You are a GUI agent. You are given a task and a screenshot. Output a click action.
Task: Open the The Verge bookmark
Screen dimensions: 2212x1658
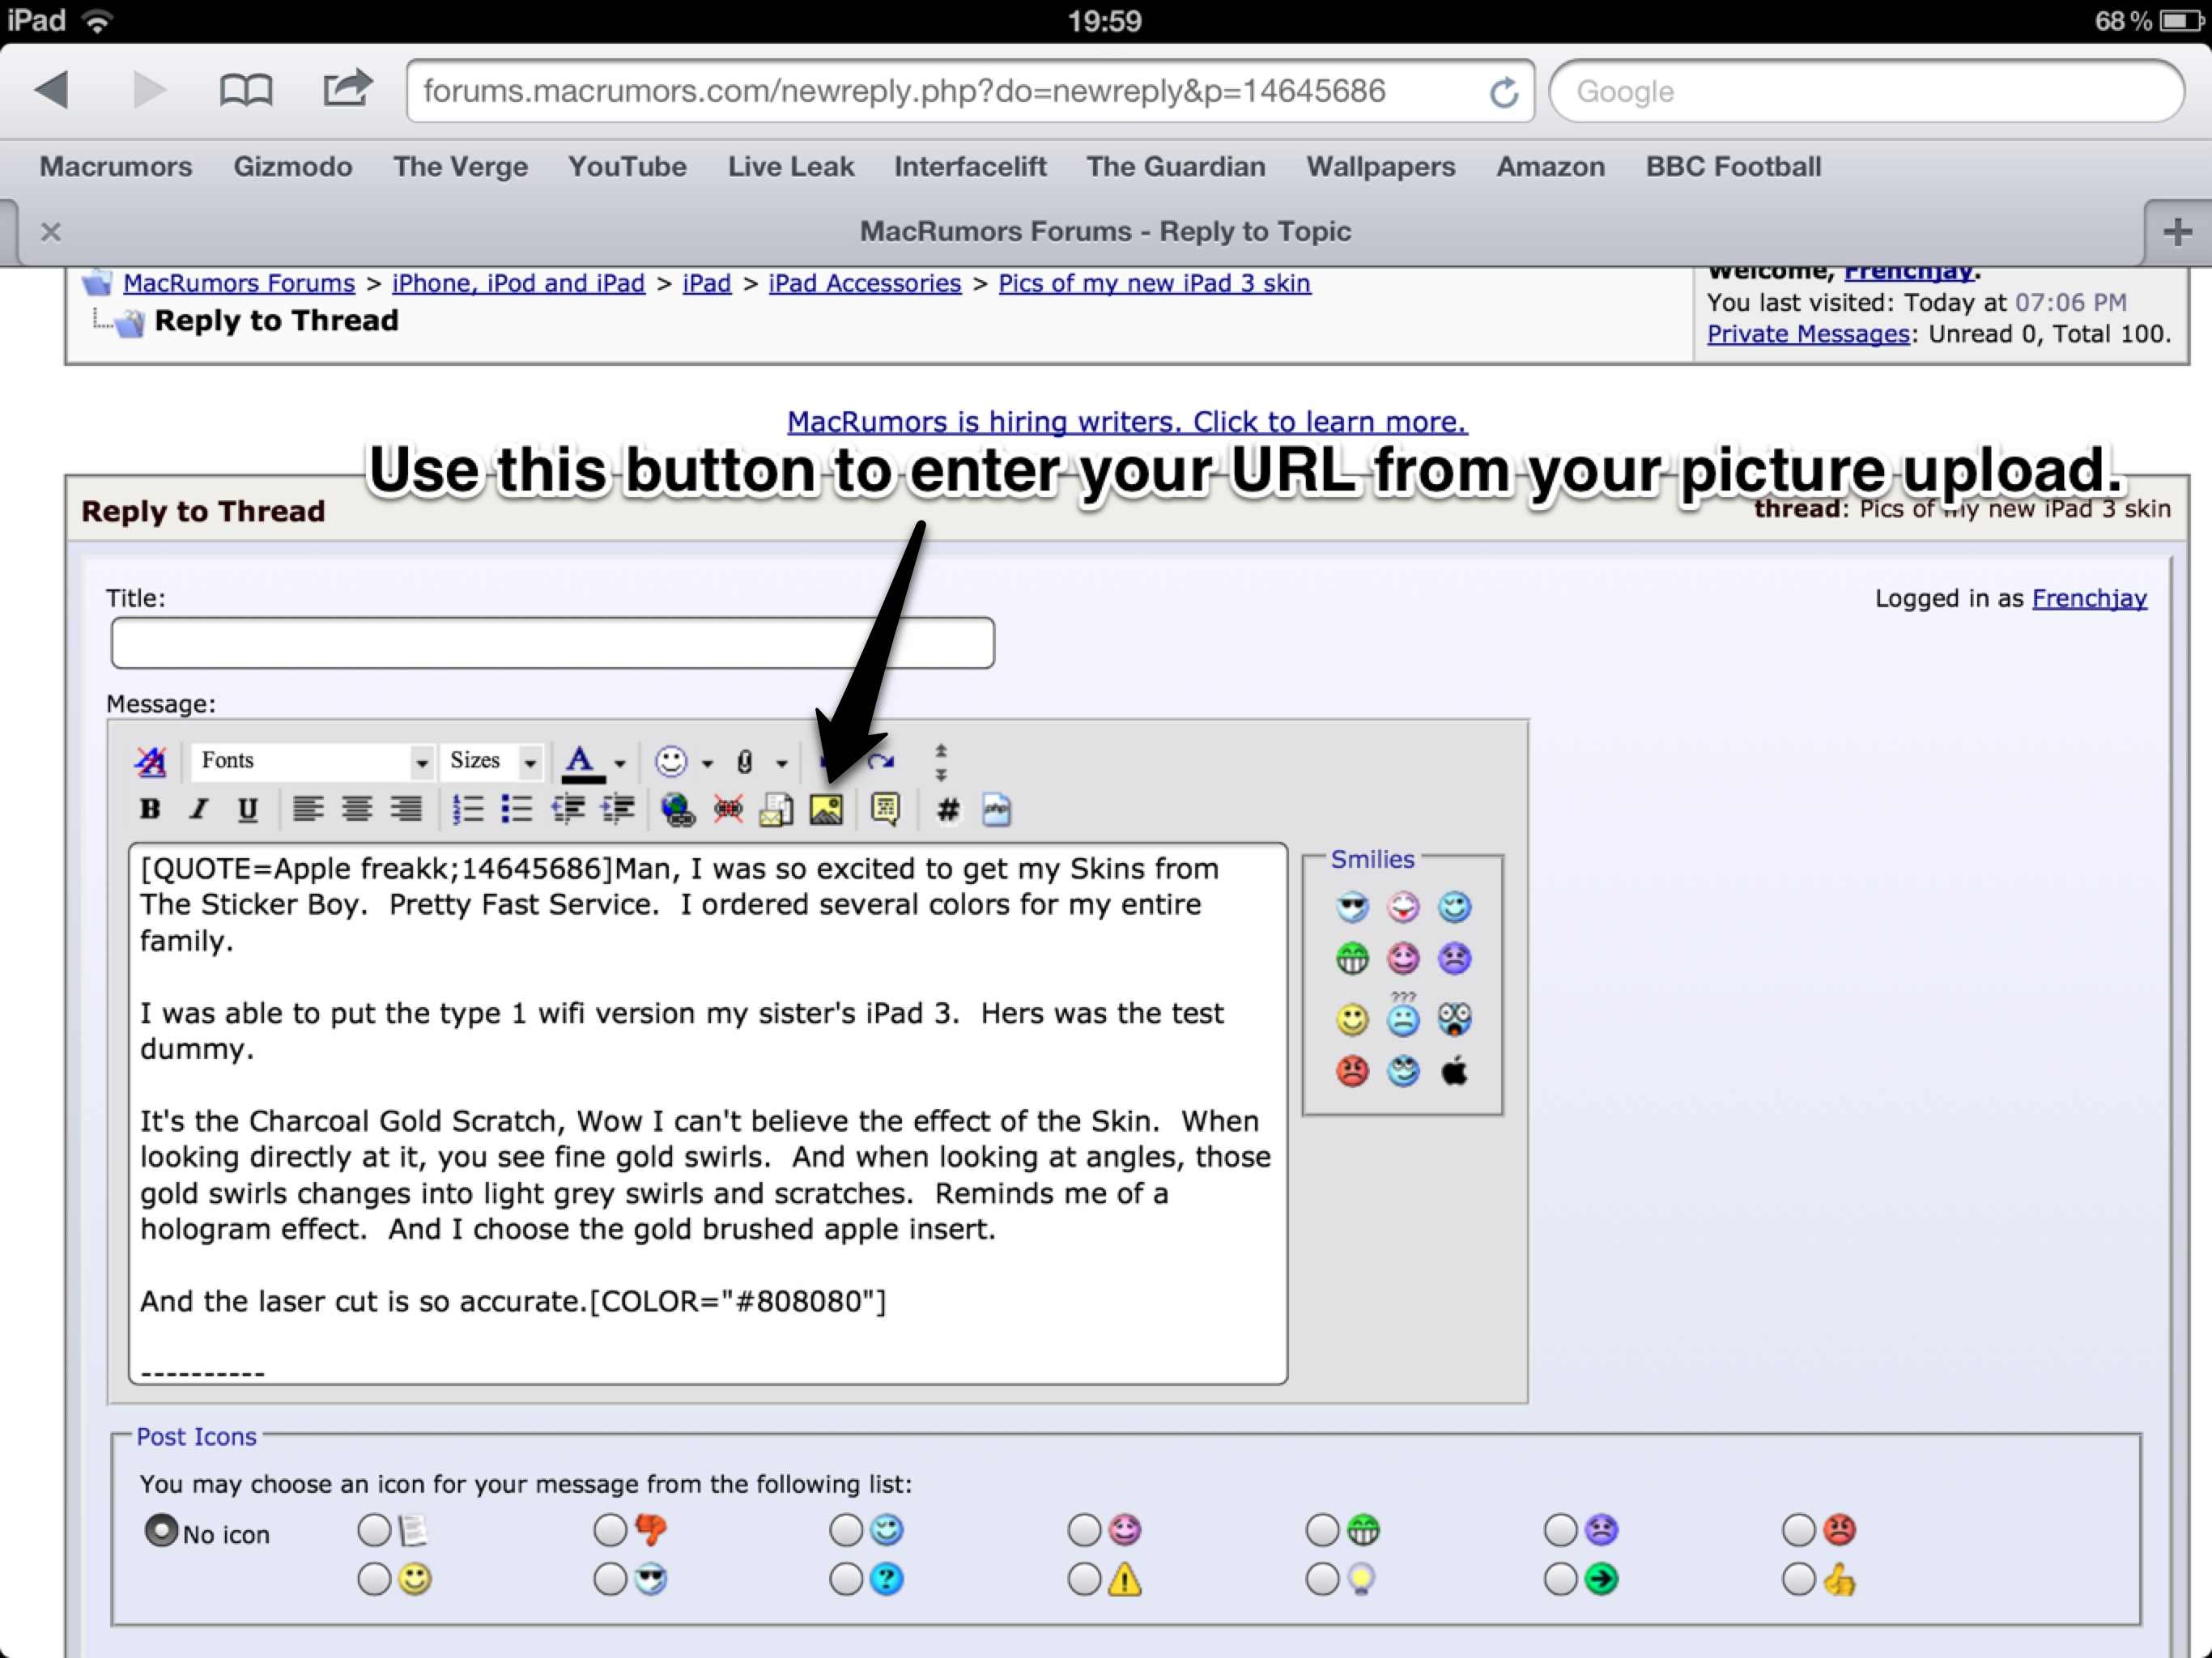point(460,167)
